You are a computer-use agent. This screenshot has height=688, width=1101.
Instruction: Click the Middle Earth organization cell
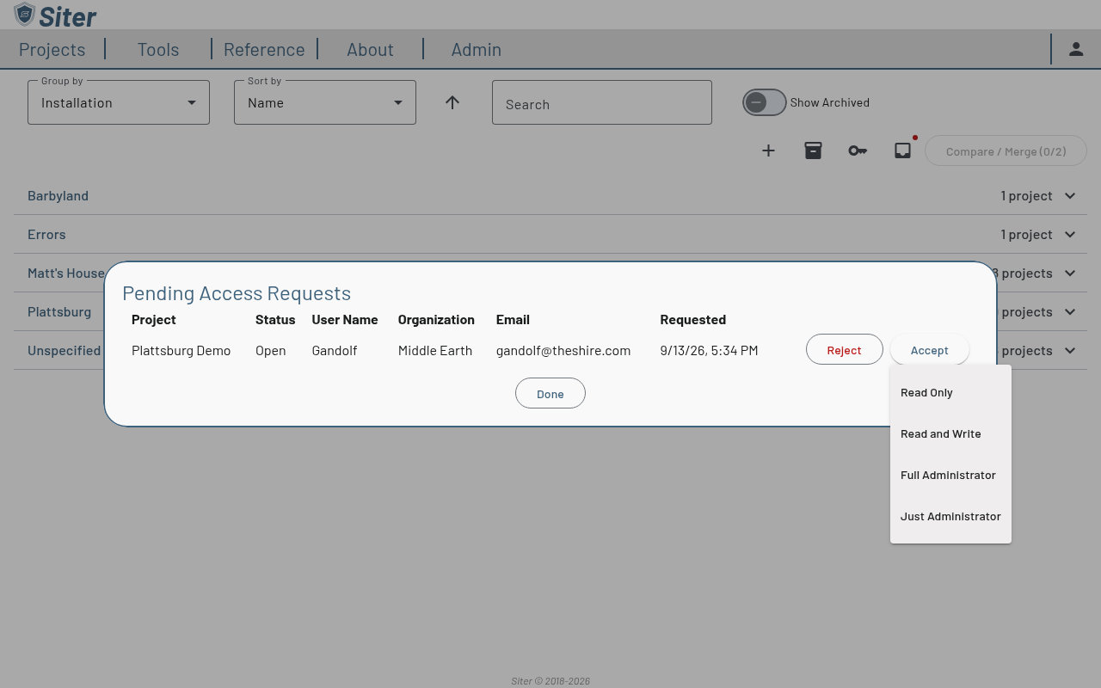coord(435,350)
